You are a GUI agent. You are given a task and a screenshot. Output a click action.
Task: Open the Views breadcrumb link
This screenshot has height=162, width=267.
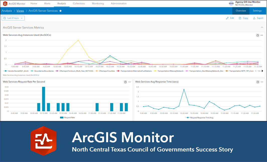pyautogui.click(x=20, y=11)
